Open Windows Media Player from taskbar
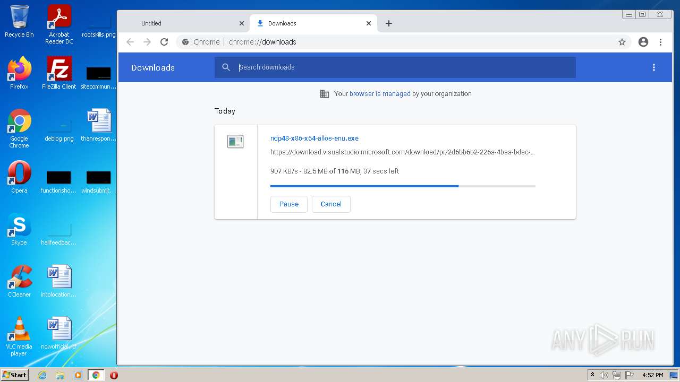Image resolution: width=680 pixels, height=382 pixels. pos(78,375)
